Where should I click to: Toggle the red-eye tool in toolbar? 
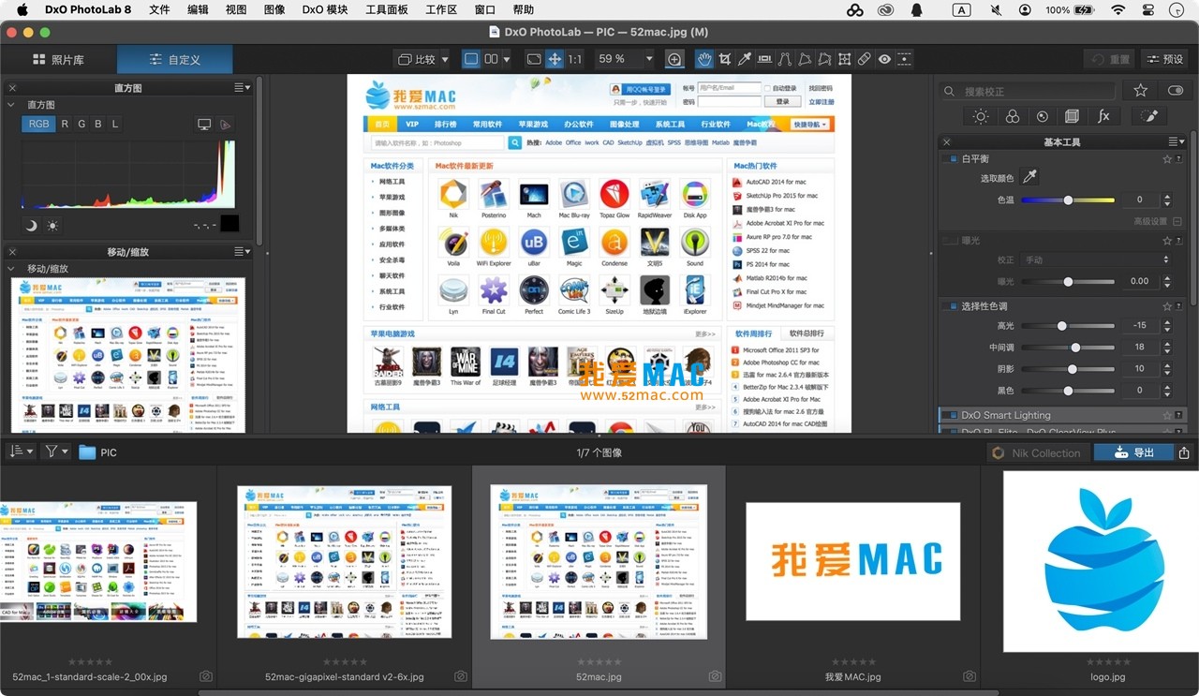884,59
